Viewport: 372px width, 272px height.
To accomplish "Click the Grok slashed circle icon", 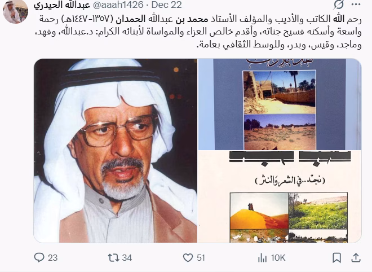I will pyautogui.click(x=339, y=5).
